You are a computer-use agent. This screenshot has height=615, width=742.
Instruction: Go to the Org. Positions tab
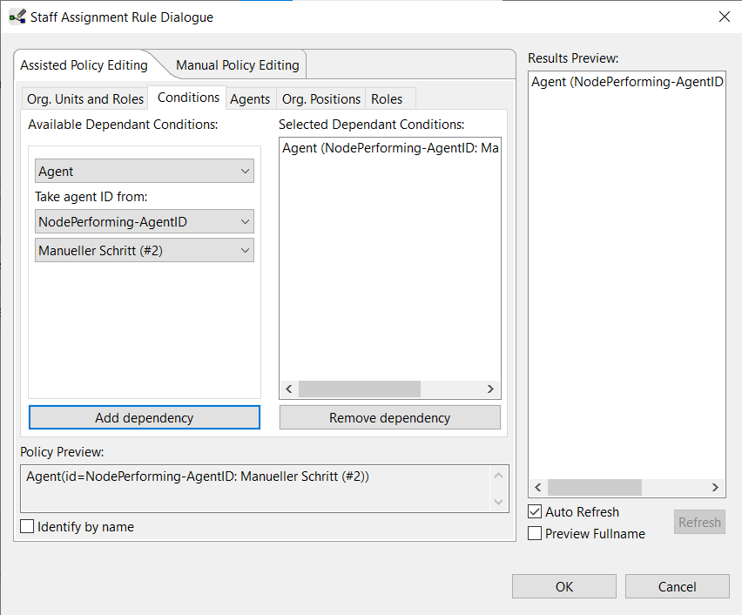click(x=321, y=98)
